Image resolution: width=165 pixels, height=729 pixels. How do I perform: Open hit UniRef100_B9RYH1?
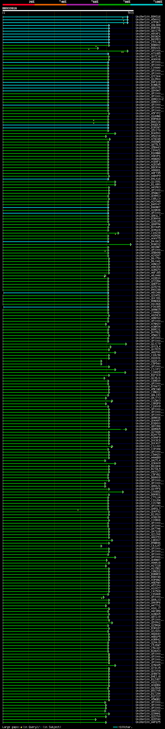click(x=148, y=28)
